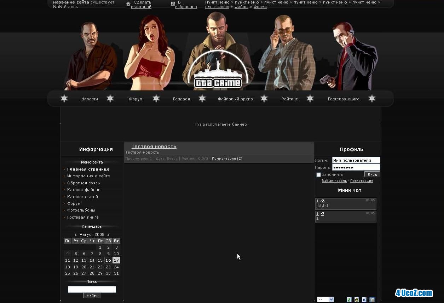Click the В избранное link
The height and width of the screenshot is (303, 444).
point(186,5)
